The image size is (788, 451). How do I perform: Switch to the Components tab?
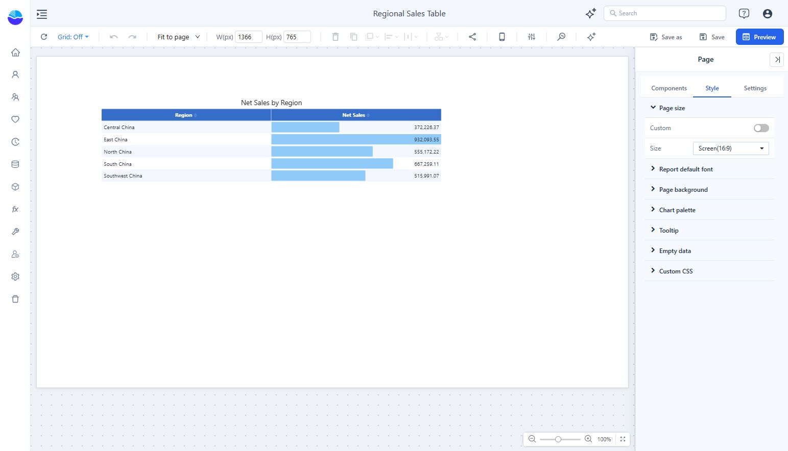(x=669, y=88)
